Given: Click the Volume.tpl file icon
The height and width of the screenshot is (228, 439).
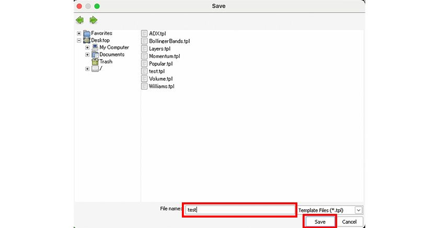Looking at the screenshot, I should (x=144, y=79).
